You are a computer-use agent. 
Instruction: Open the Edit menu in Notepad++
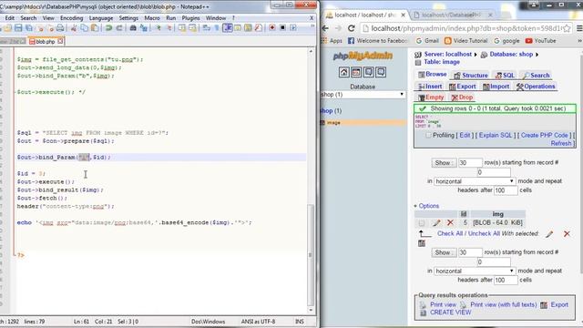10,18
